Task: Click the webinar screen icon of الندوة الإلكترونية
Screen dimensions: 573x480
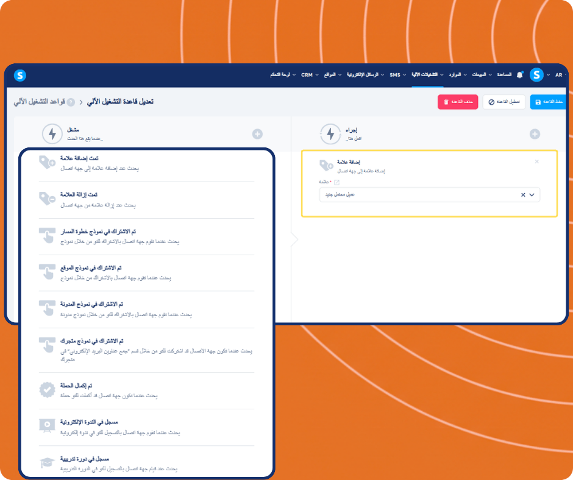Action: click(x=47, y=426)
